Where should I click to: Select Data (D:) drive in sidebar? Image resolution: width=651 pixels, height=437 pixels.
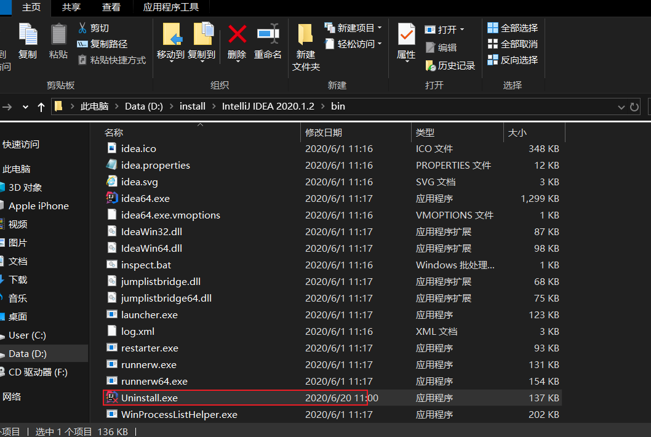(28, 353)
